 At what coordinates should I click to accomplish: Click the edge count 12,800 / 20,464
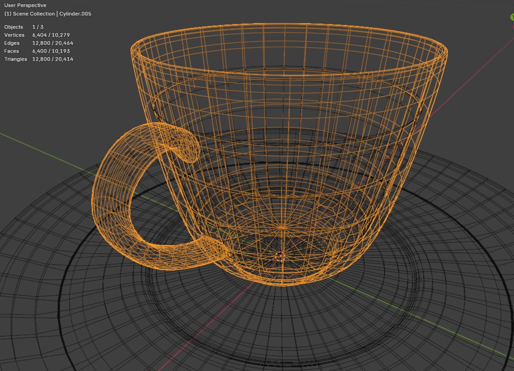click(x=52, y=43)
